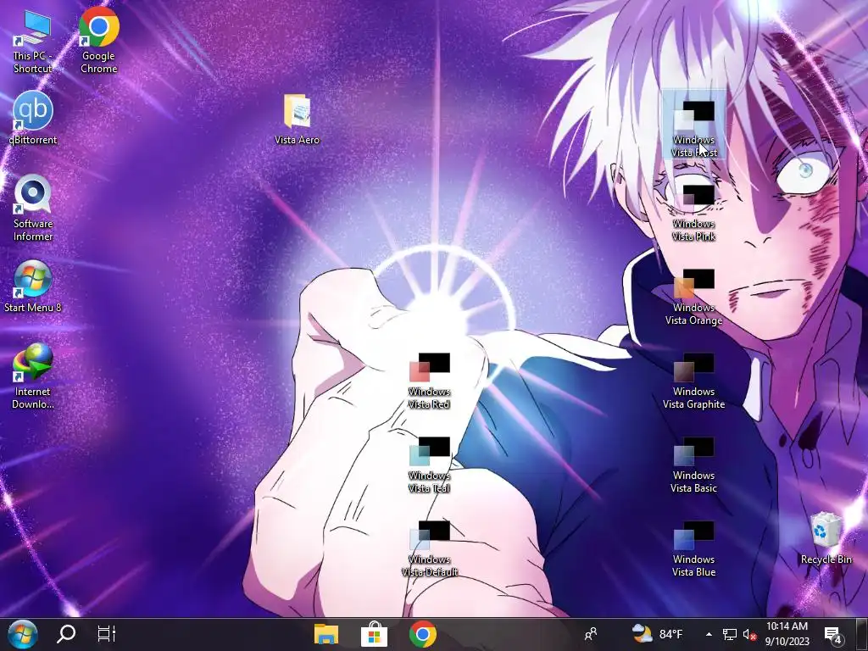Open the clock showing 10:14 AM

coord(787,634)
